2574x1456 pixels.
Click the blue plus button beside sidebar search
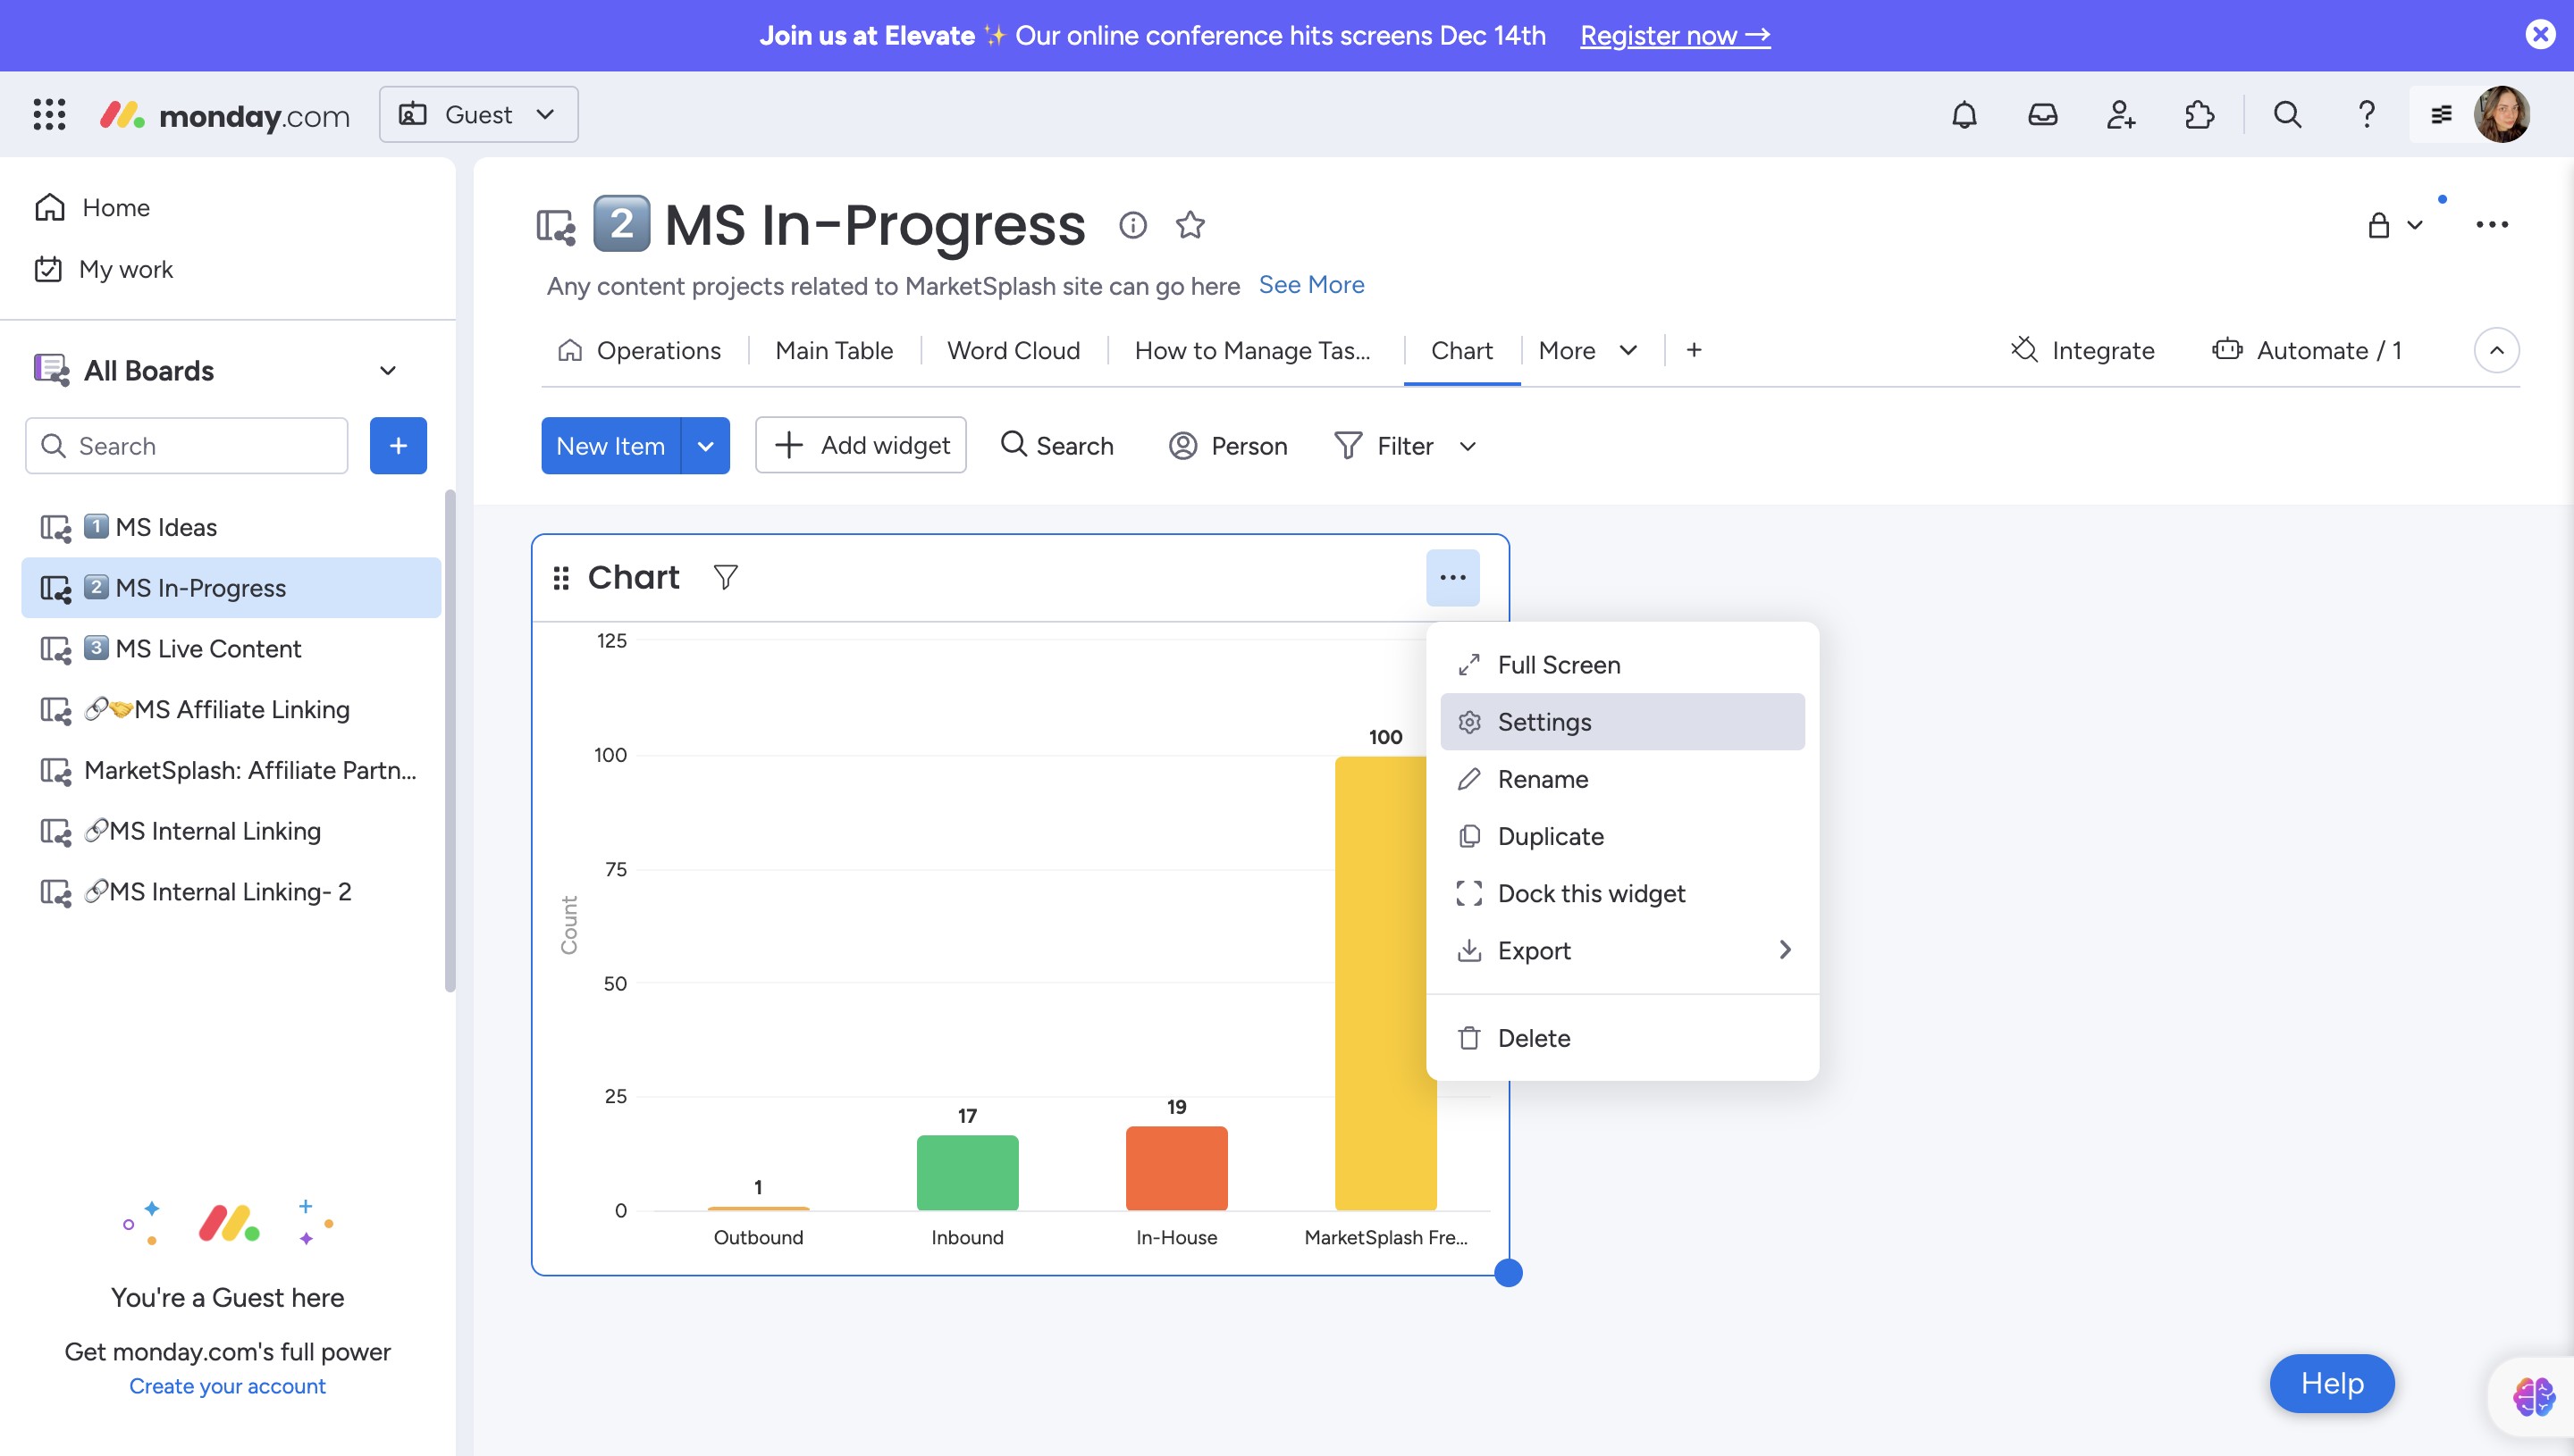(x=398, y=446)
